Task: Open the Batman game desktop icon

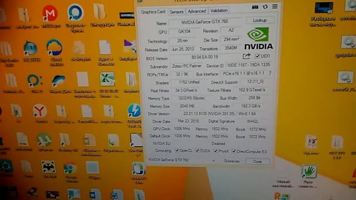Action: point(48,167)
